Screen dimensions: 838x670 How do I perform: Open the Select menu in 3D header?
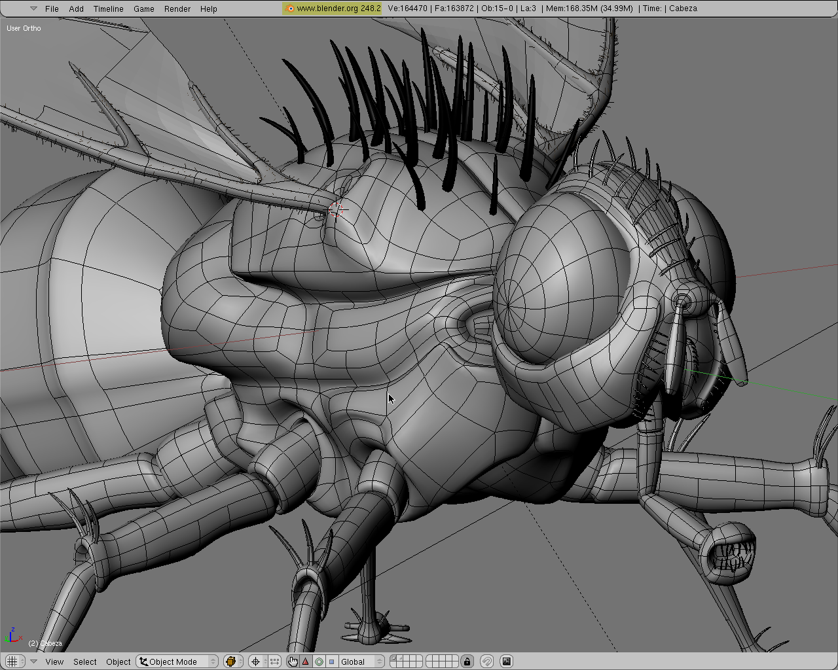tap(84, 661)
